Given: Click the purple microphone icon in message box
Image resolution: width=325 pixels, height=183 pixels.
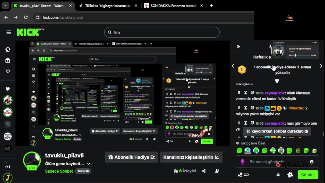Looking at the screenshot, I should pos(242,162).
